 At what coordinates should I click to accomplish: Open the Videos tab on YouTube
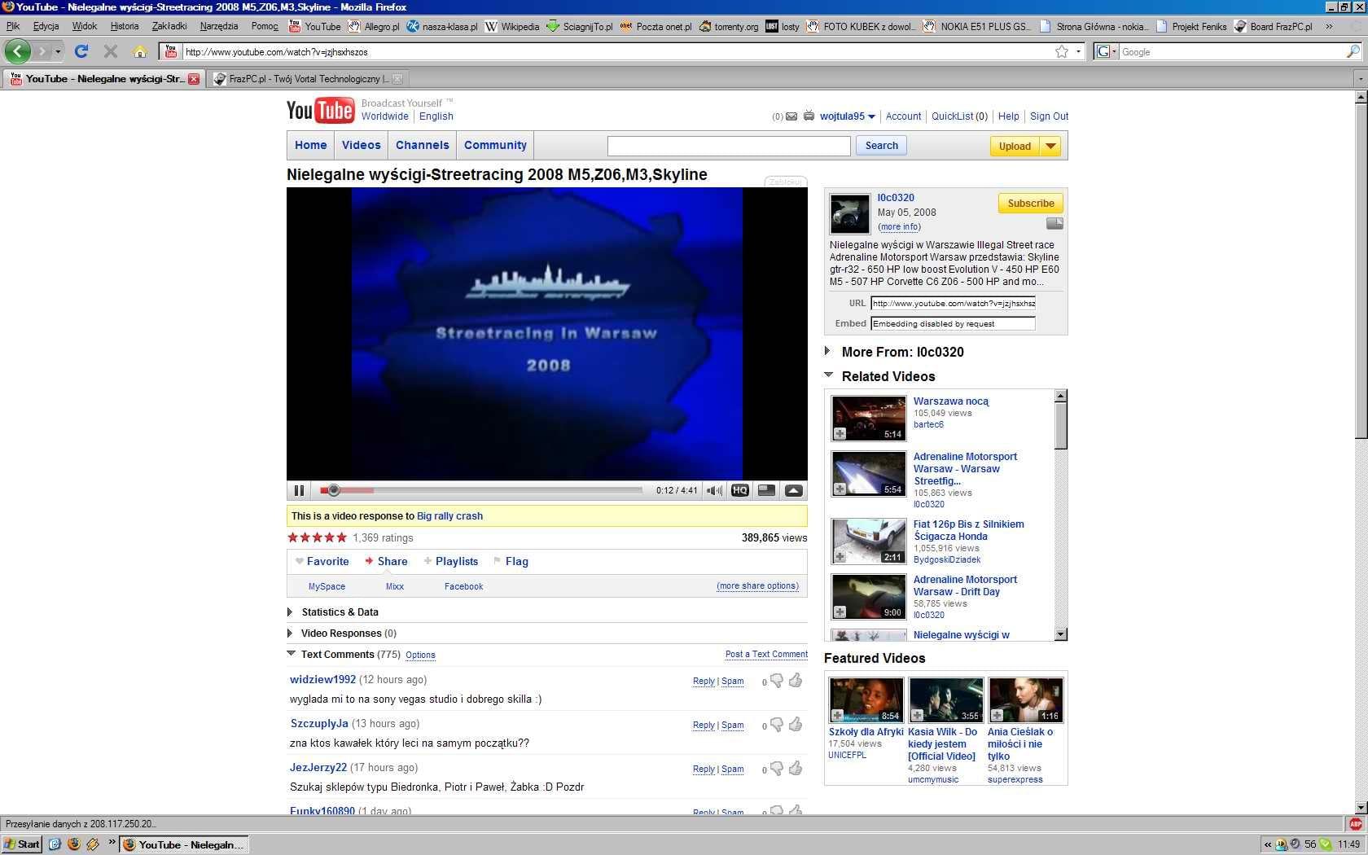point(362,145)
